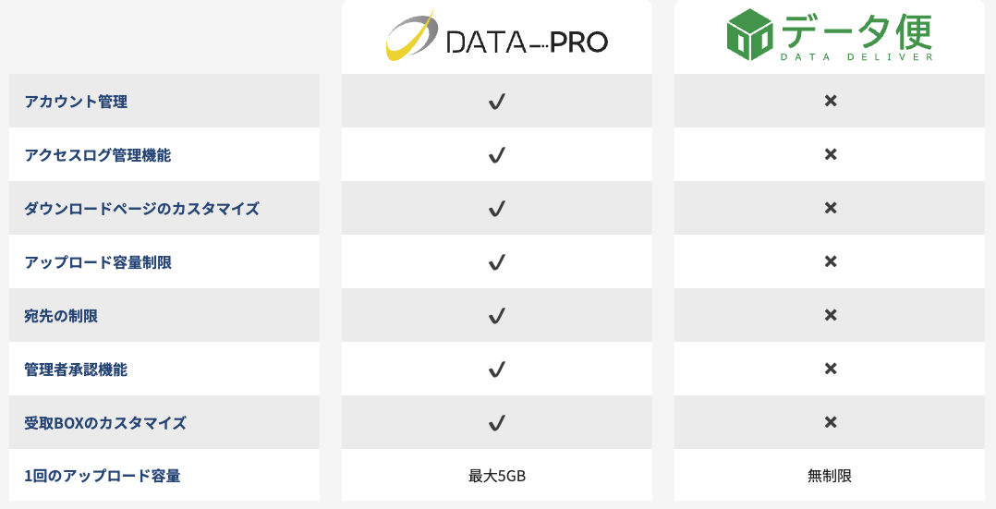Image resolution: width=996 pixels, height=509 pixels.
Task: Click the 無制限 upload capacity value
Action: tap(830, 477)
